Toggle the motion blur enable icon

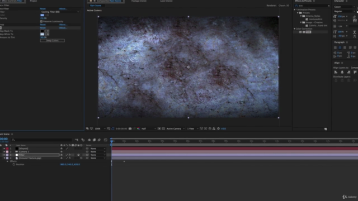tap(99, 140)
